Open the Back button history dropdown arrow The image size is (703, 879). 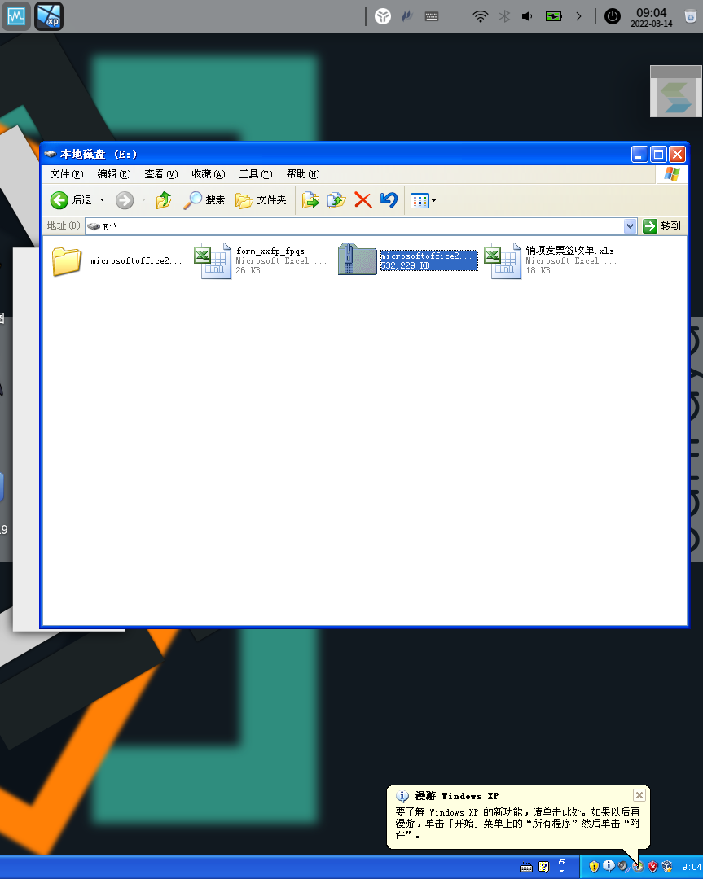point(102,200)
